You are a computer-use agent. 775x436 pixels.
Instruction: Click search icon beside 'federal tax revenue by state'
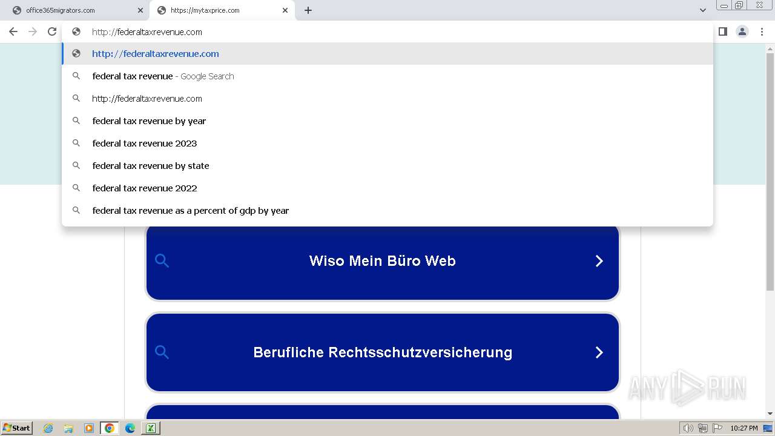click(x=76, y=165)
